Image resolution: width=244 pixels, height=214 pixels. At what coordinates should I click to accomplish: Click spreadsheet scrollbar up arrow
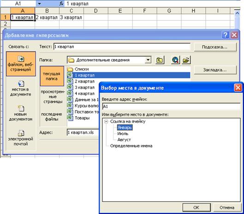tap(237, 13)
